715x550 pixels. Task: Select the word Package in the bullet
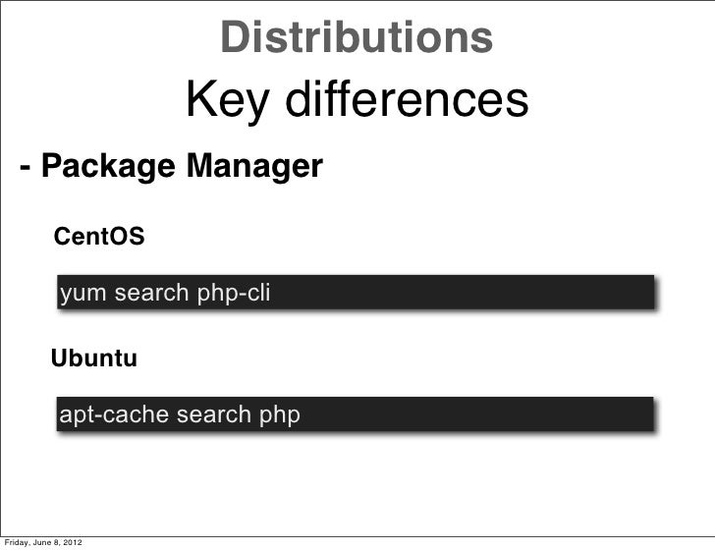108,166
